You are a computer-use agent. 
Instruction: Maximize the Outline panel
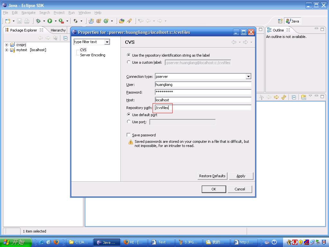coord(322,29)
